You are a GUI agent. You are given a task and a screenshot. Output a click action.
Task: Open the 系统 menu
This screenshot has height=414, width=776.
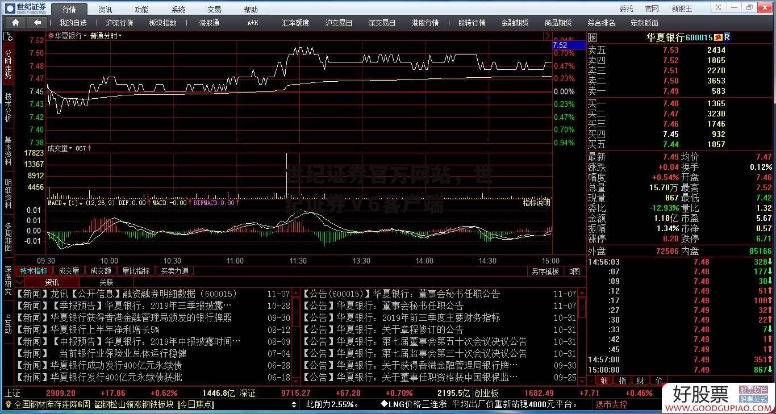178,10
